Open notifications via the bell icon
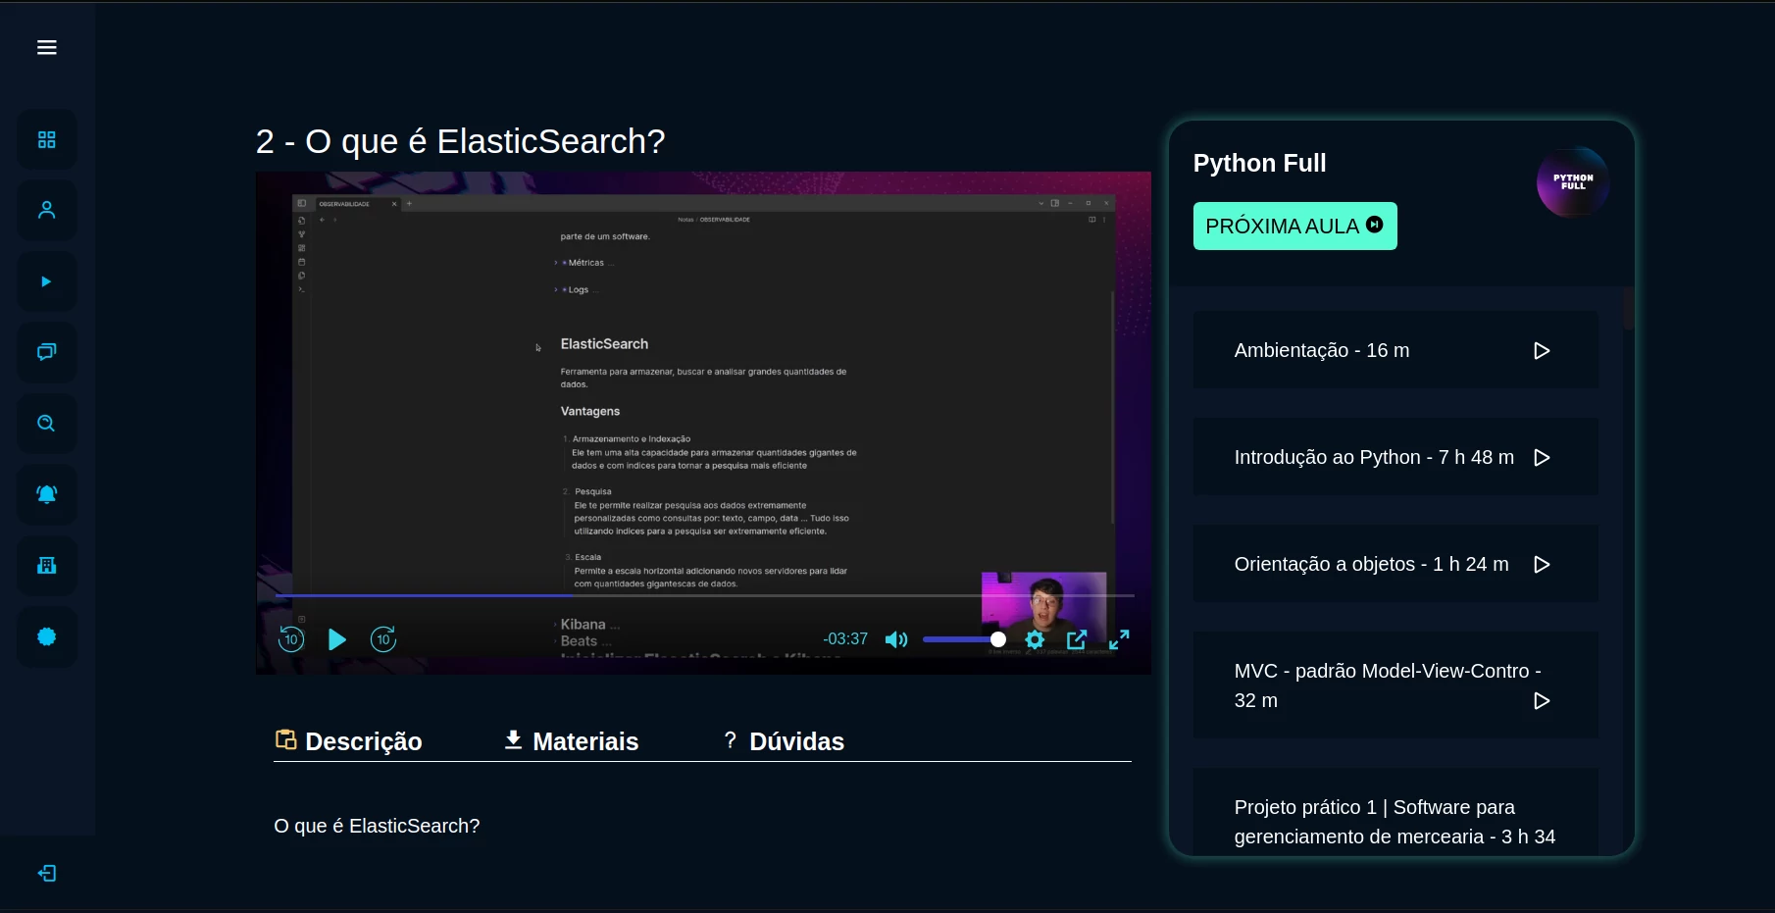 46,494
